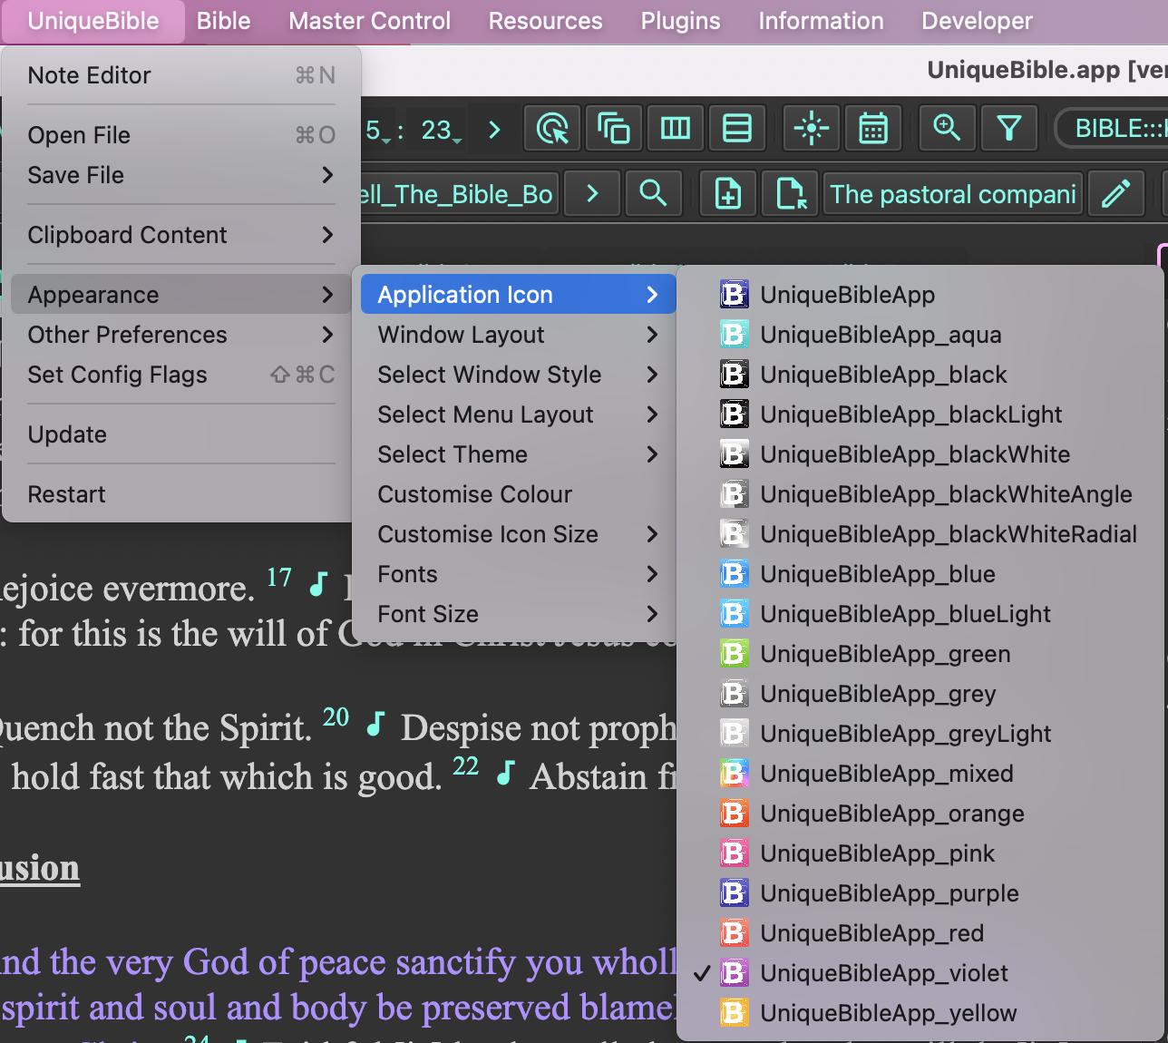Open the Plugins menu
This screenshot has height=1043, width=1168.
tap(680, 21)
